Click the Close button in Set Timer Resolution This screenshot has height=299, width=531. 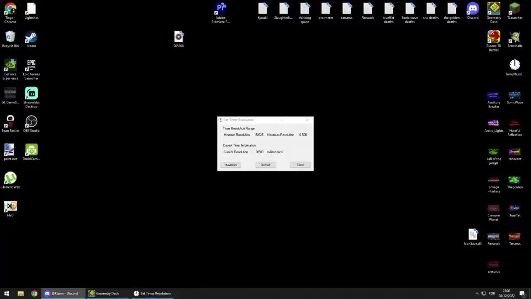tap(300, 165)
